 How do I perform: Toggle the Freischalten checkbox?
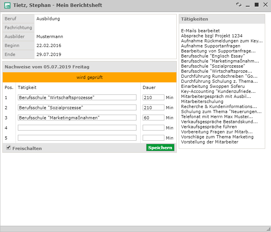click(9, 147)
